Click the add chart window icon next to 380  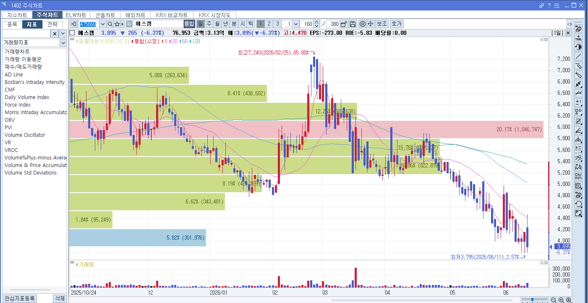point(344,24)
